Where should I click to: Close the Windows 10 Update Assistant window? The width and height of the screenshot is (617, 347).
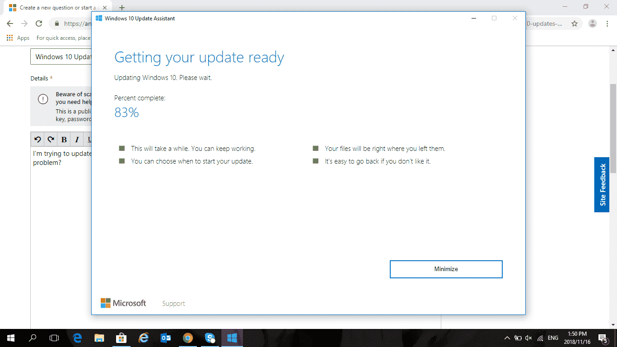point(515,19)
